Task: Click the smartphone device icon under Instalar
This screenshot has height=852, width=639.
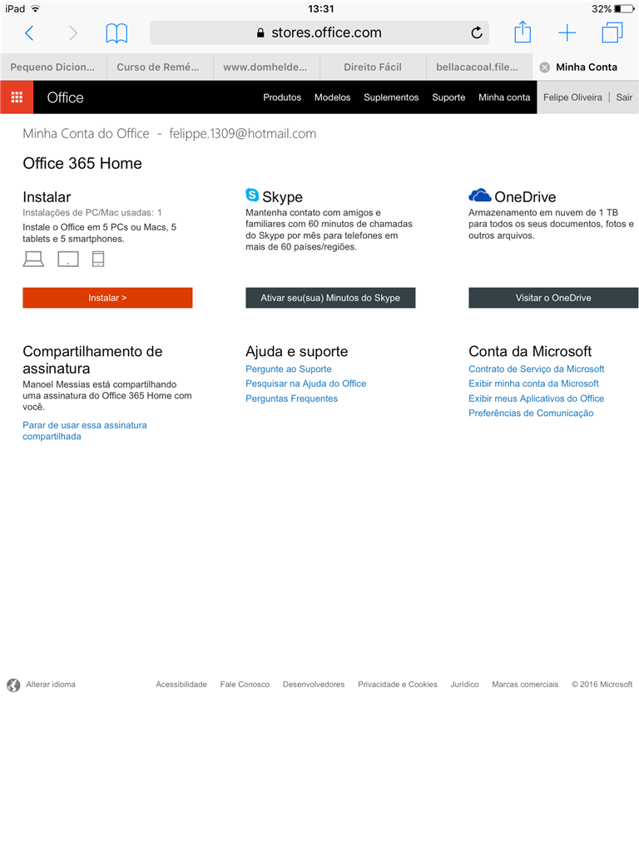Action: pyautogui.click(x=98, y=260)
